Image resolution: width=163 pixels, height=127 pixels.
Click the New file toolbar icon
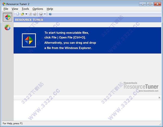click(x=18, y=14)
